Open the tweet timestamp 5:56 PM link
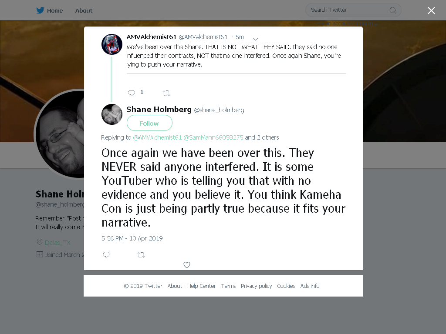Image resolution: width=446 pixels, height=334 pixels. pos(132,238)
